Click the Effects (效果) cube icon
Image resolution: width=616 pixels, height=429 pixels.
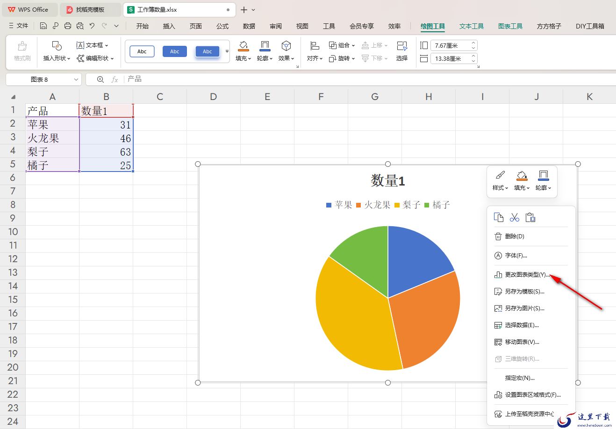[x=286, y=46]
